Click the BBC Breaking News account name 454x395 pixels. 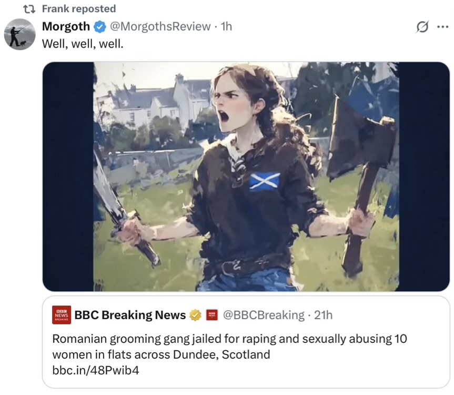pos(130,315)
